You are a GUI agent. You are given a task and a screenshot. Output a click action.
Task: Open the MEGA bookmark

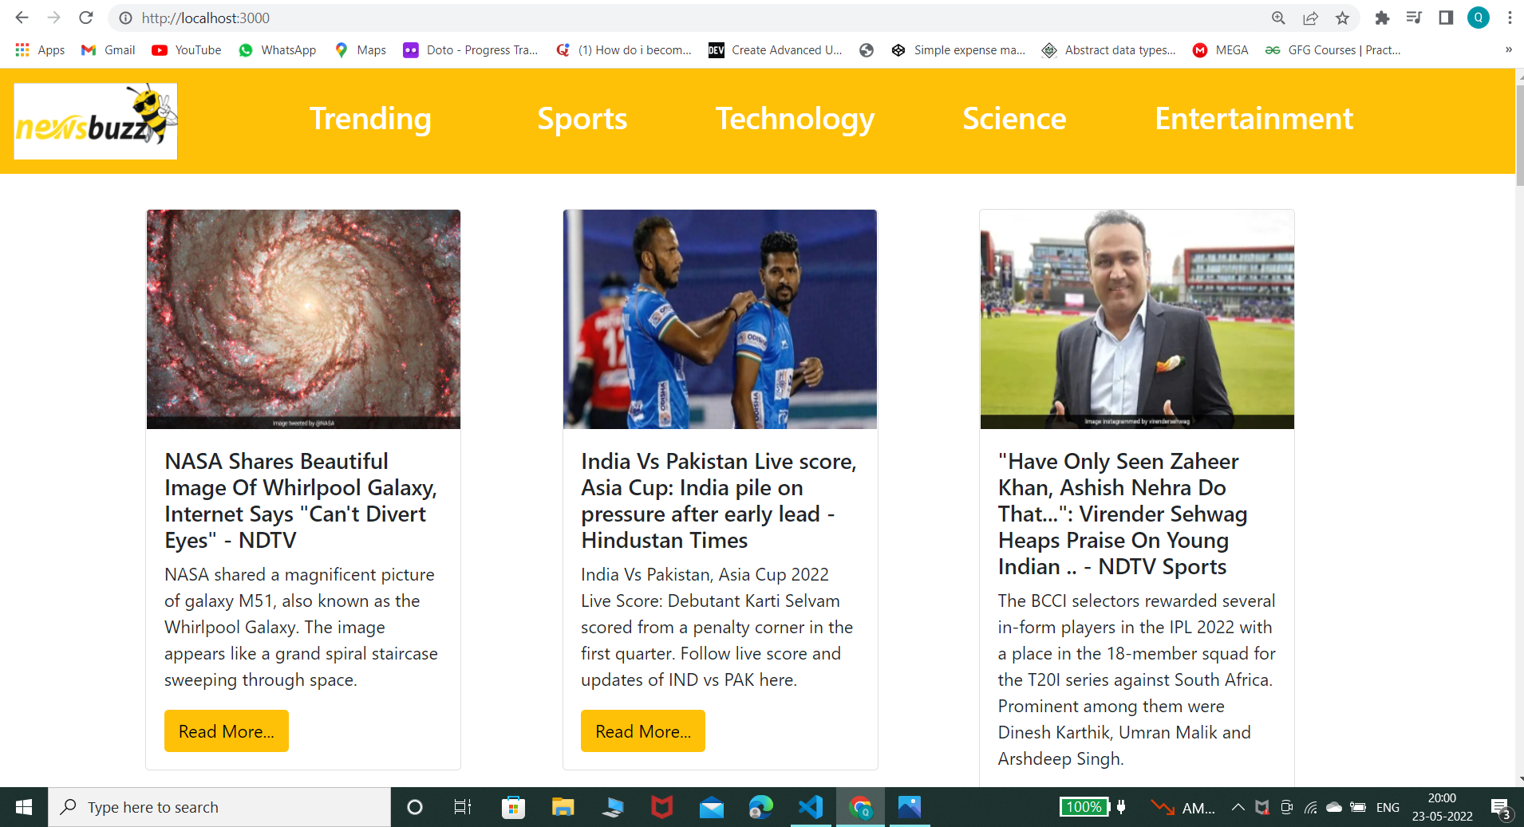coord(1221,49)
